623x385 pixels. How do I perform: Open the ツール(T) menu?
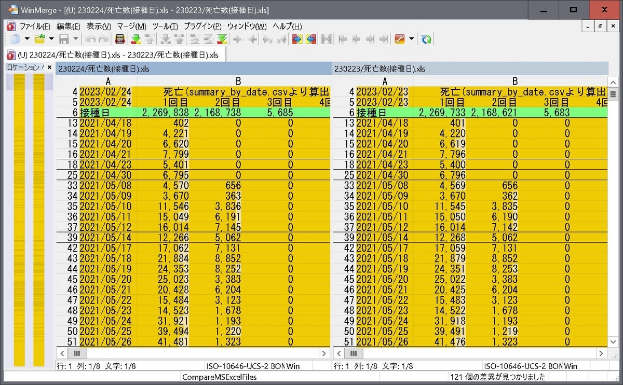click(165, 26)
